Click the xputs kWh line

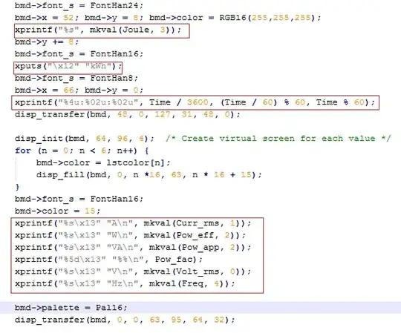(x=68, y=67)
